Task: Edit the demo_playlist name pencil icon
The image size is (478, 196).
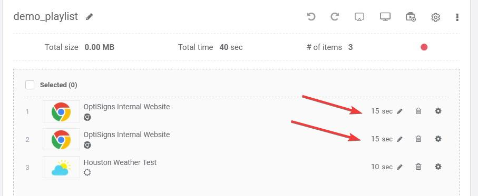Action: point(89,17)
